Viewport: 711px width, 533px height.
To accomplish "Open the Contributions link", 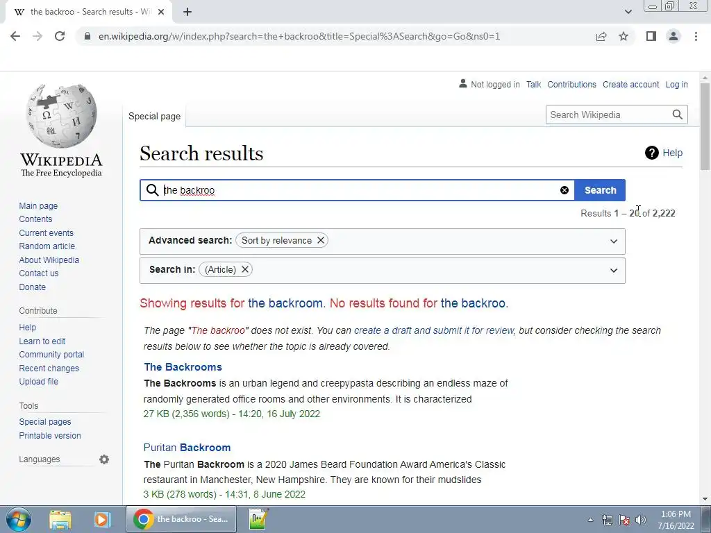I will (571, 84).
